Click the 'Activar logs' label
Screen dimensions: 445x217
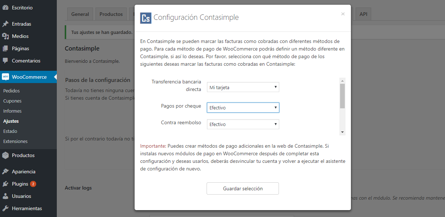coord(78,188)
